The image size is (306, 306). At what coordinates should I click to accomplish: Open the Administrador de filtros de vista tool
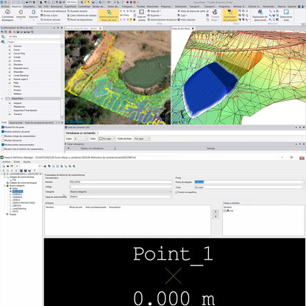109,15
